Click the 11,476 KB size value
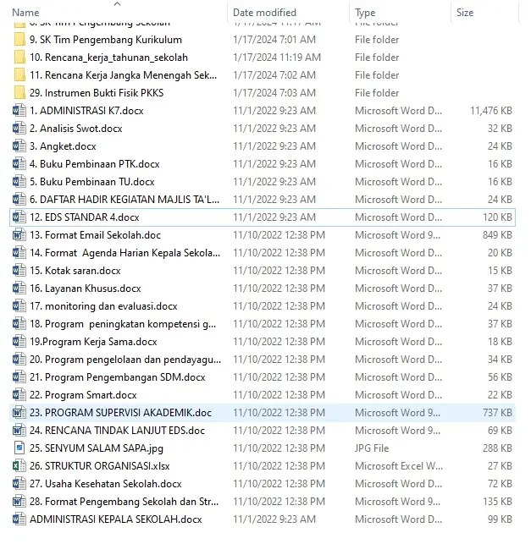The width and height of the screenshot is (531, 544). click(491, 111)
